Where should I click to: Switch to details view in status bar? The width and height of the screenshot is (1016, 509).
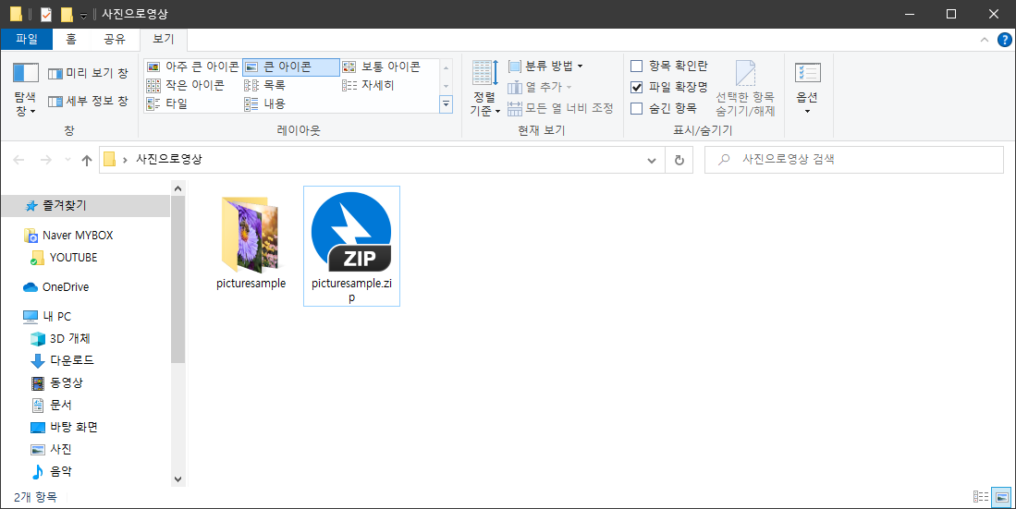pyautogui.click(x=981, y=497)
